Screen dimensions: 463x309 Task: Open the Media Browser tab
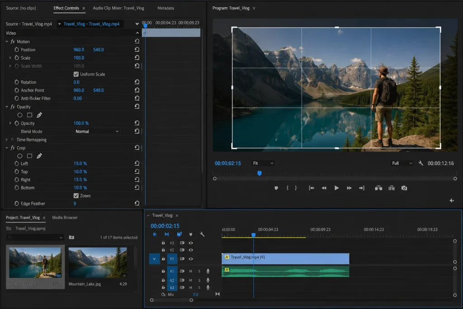[x=65, y=218]
